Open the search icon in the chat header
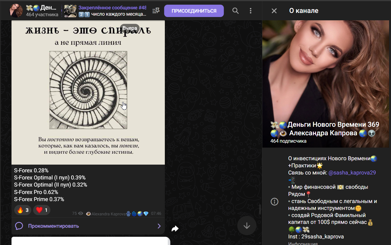The height and width of the screenshot is (245, 391). coord(235,11)
